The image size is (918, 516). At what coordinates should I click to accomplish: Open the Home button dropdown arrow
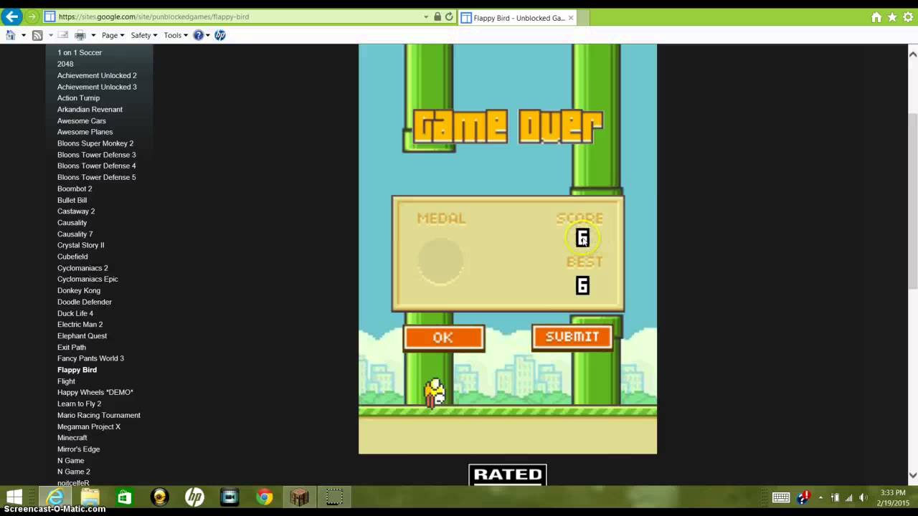pyautogui.click(x=23, y=35)
